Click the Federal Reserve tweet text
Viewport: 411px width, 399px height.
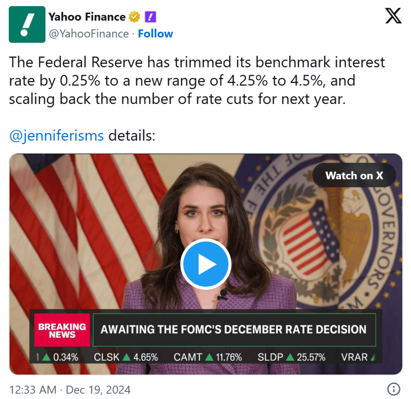pyautogui.click(x=197, y=81)
